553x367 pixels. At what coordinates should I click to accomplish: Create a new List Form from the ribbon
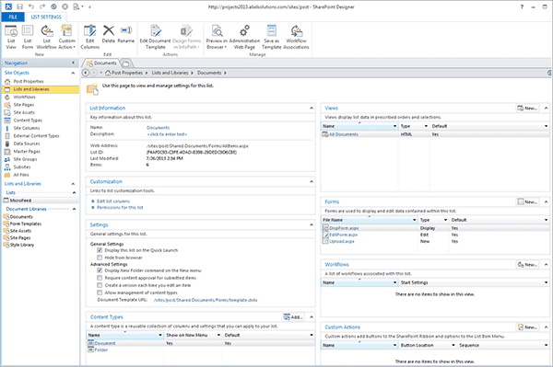point(28,37)
